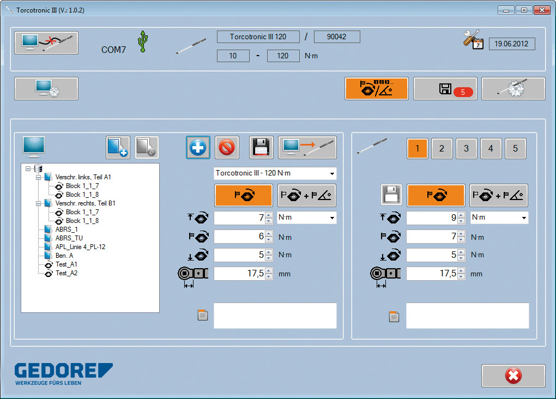Click the blue plus add-new-entry icon
Viewport: 556px width, 399px height.
coord(198,147)
